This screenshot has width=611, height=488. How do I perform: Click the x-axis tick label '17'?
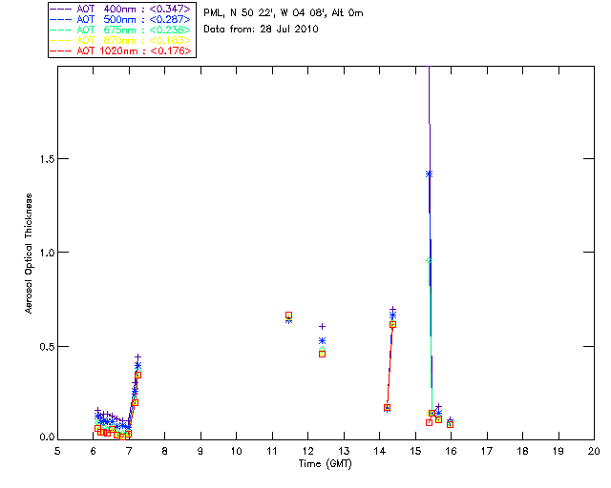click(x=487, y=451)
